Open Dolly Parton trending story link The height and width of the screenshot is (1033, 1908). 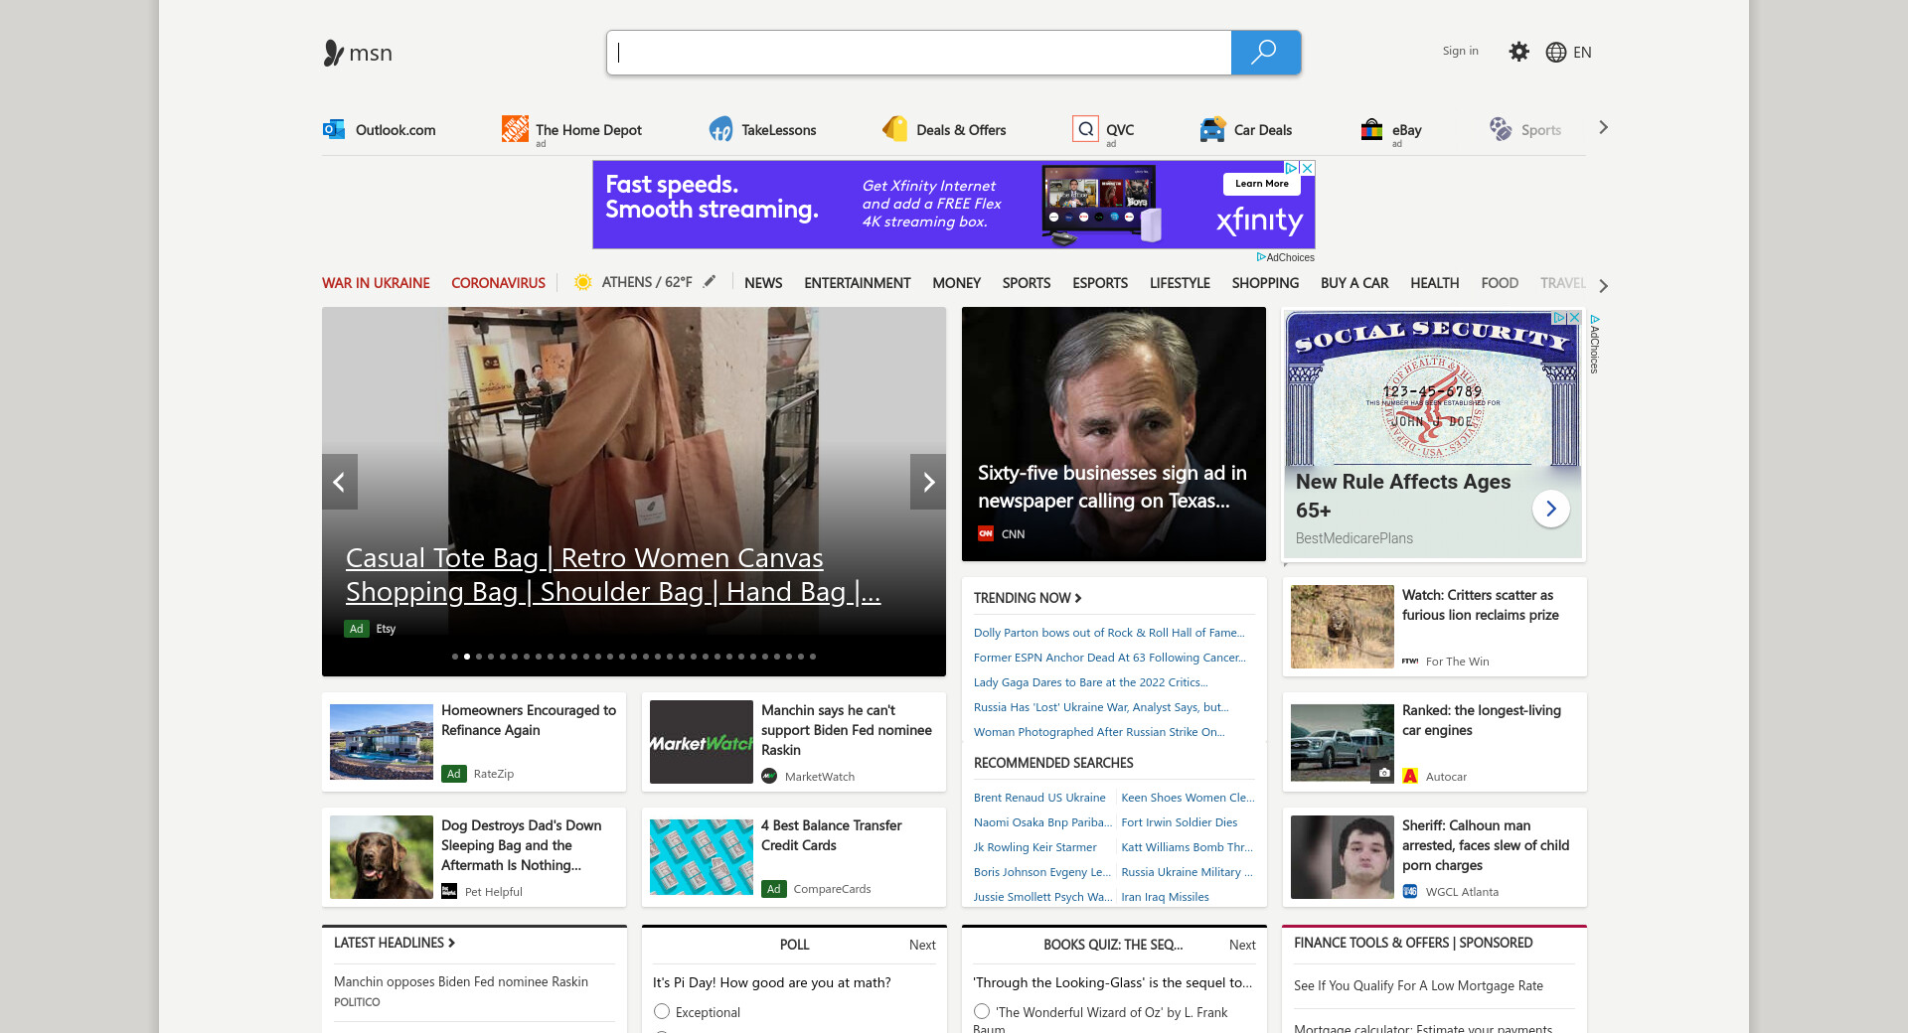point(1108,633)
